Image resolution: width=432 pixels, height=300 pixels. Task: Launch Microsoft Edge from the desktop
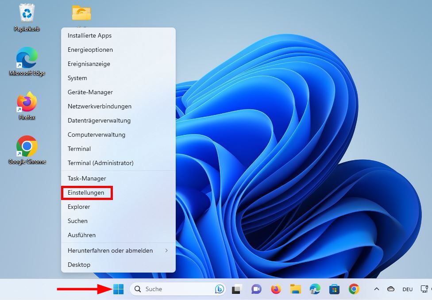click(x=26, y=58)
